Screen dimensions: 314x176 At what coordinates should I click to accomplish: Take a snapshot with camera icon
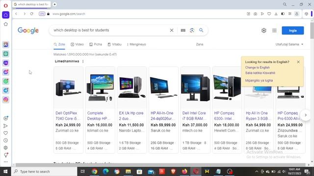pos(255,14)
